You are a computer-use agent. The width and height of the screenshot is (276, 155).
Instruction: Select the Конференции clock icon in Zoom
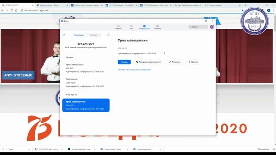144,27
